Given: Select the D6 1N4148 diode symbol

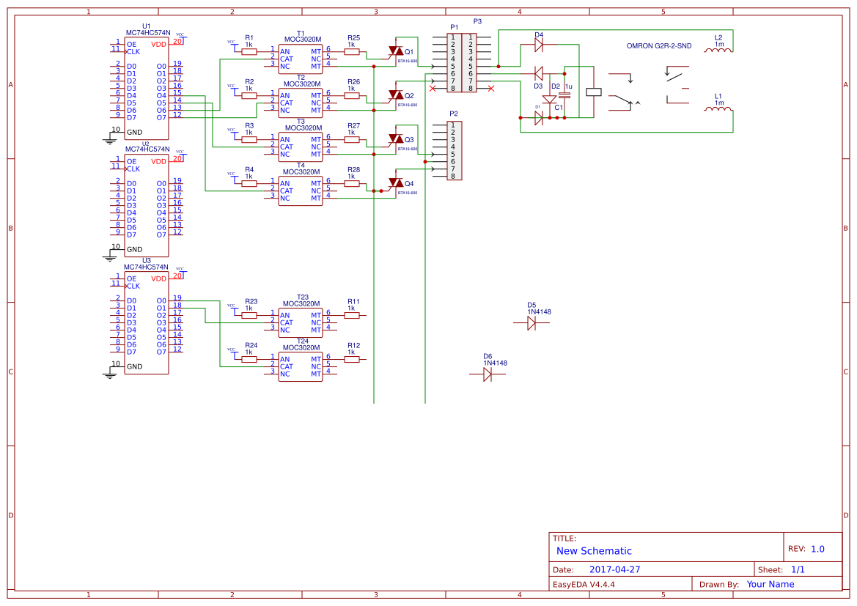Looking at the screenshot, I should [489, 372].
